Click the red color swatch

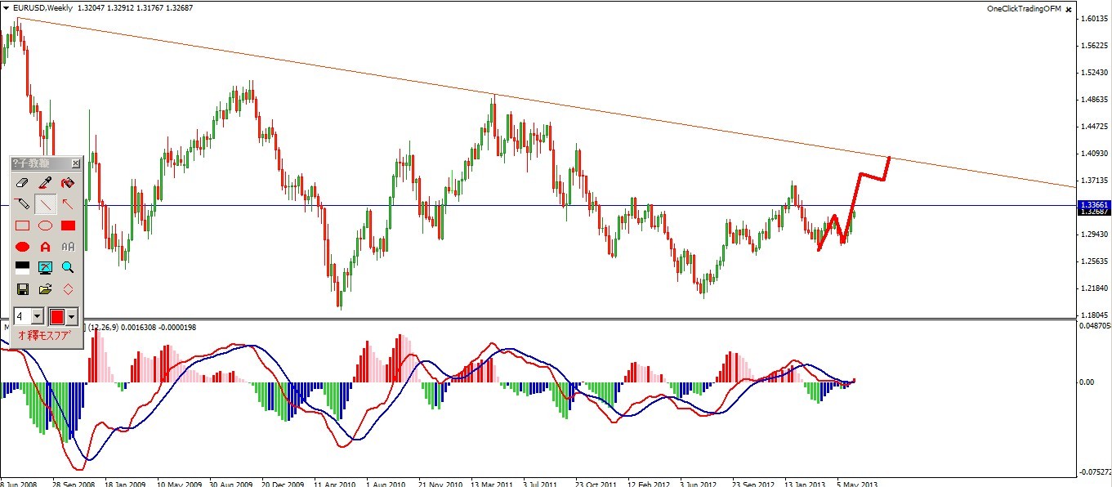pyautogui.click(x=57, y=316)
